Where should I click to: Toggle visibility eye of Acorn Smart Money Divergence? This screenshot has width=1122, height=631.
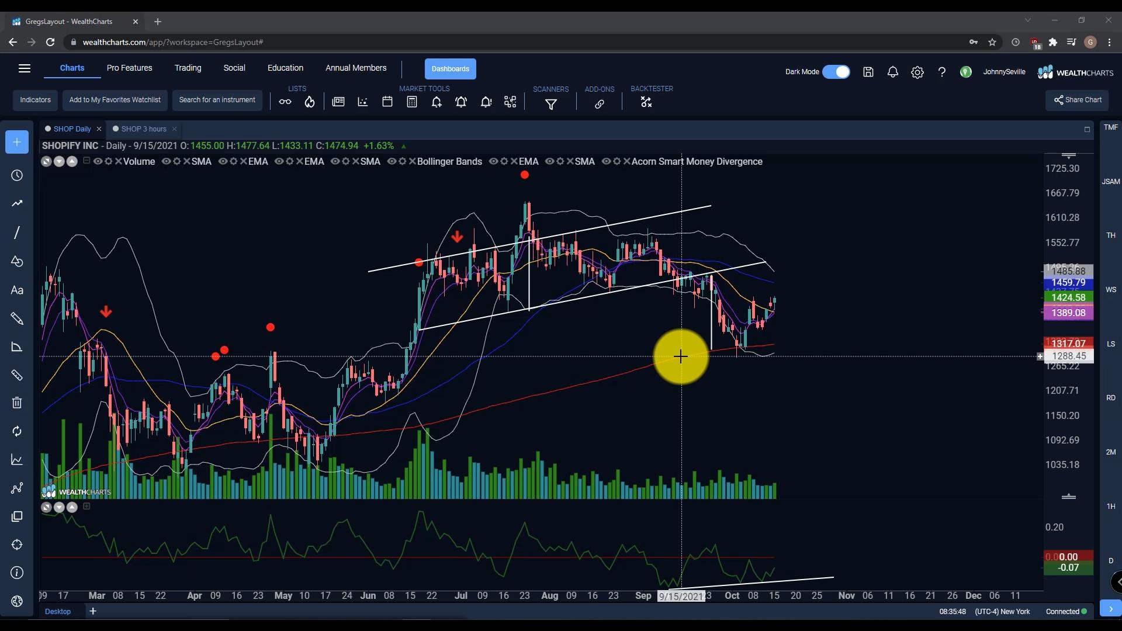tap(606, 161)
